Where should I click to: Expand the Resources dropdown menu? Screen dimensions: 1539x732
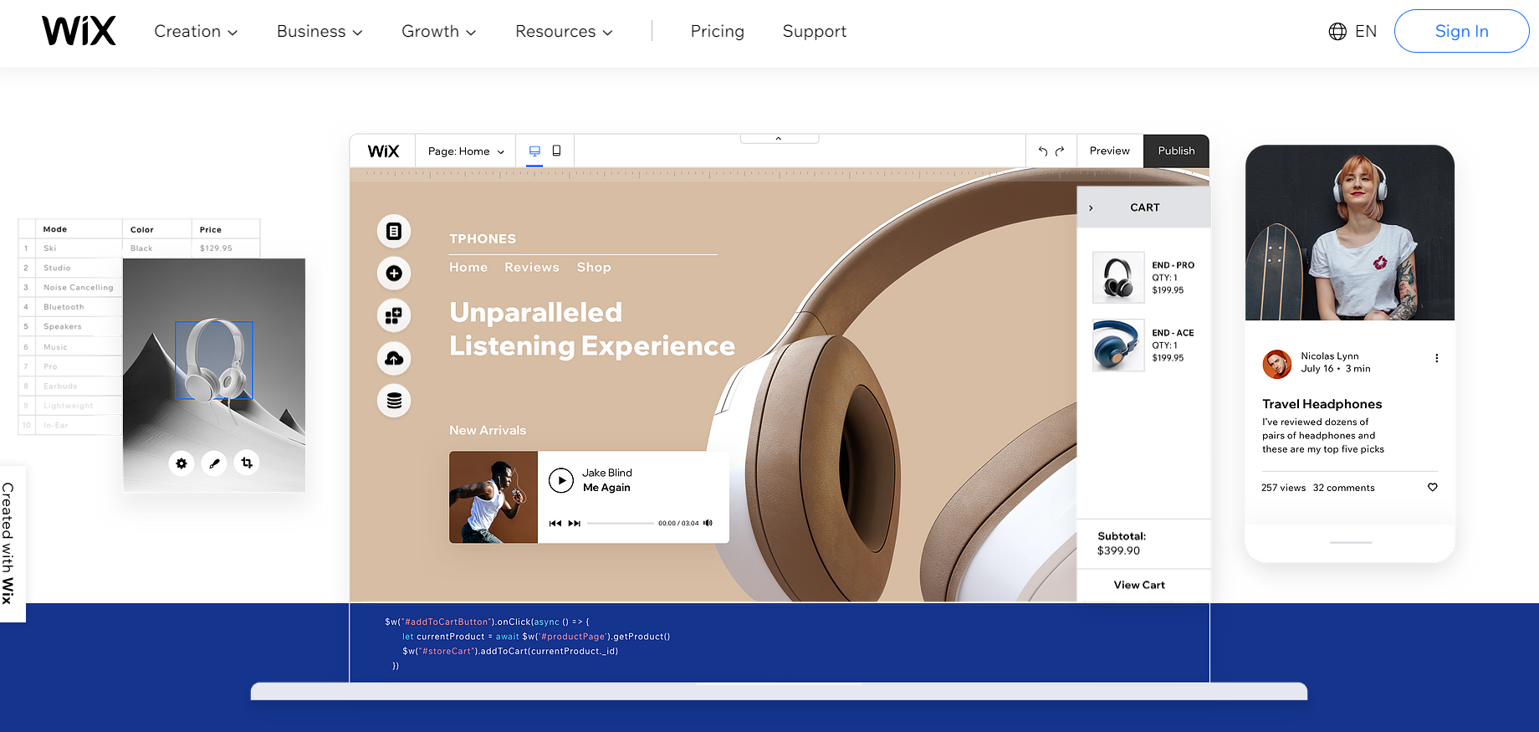click(x=564, y=31)
